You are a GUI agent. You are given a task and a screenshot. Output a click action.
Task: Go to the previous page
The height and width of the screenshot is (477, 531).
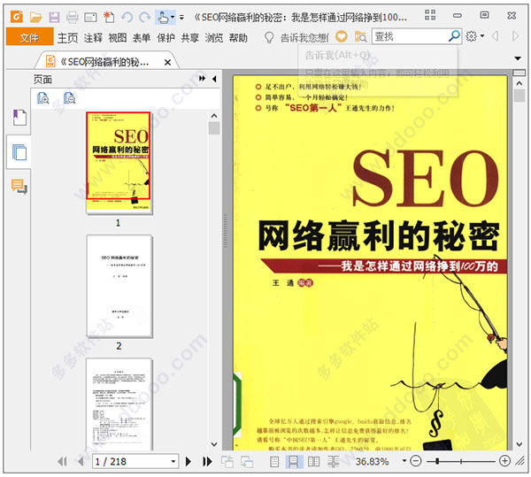[x=81, y=461]
